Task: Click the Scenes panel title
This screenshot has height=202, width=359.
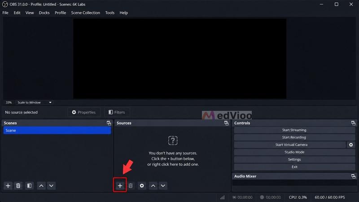Action: pos(10,123)
